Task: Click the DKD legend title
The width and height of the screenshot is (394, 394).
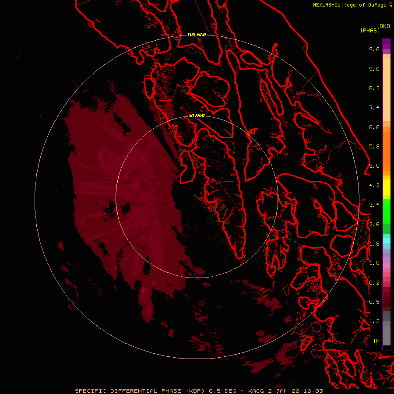Action: click(385, 26)
